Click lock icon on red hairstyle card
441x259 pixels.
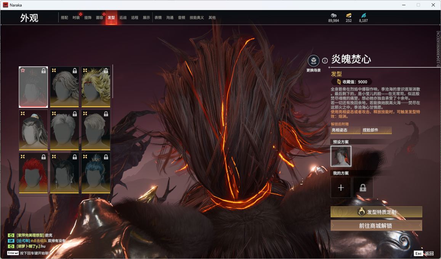(43, 157)
